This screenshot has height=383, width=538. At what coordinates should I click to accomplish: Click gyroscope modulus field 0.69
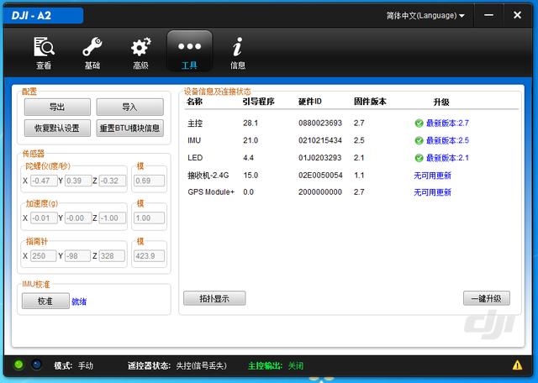150,181
